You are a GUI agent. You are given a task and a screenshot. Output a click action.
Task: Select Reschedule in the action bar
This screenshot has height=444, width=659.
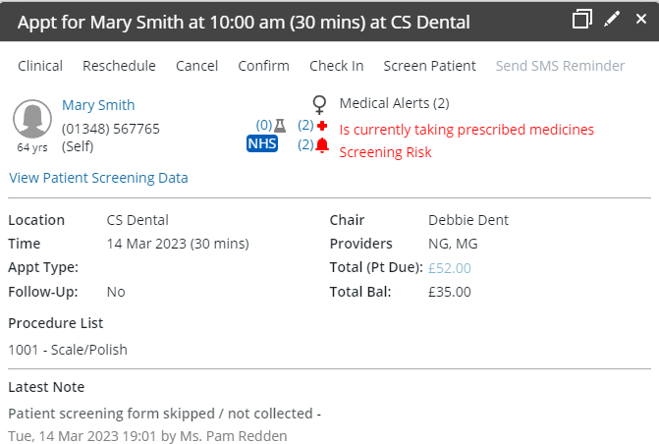pyautogui.click(x=119, y=66)
